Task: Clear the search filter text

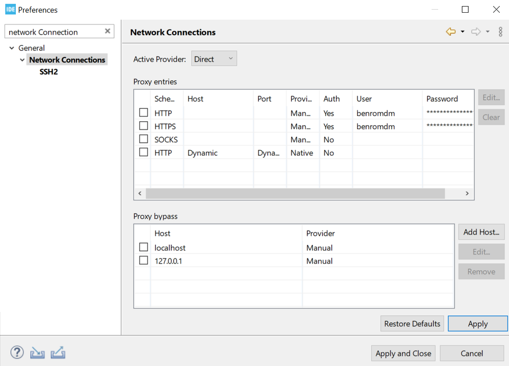Action: coord(108,31)
